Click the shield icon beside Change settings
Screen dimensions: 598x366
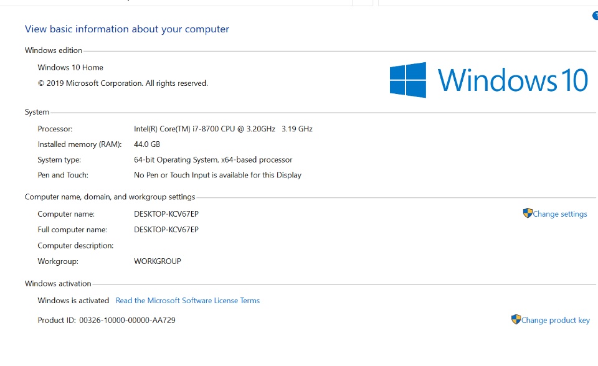(528, 213)
